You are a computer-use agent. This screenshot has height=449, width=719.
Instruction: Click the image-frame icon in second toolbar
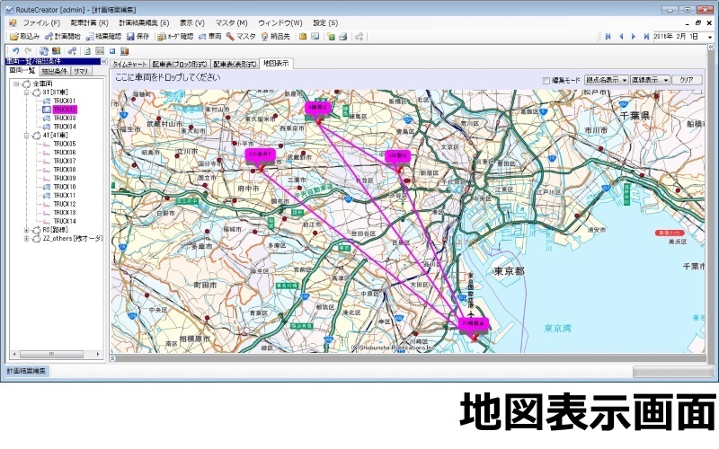coord(100,51)
